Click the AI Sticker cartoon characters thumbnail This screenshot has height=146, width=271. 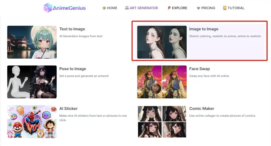(x=32, y=122)
